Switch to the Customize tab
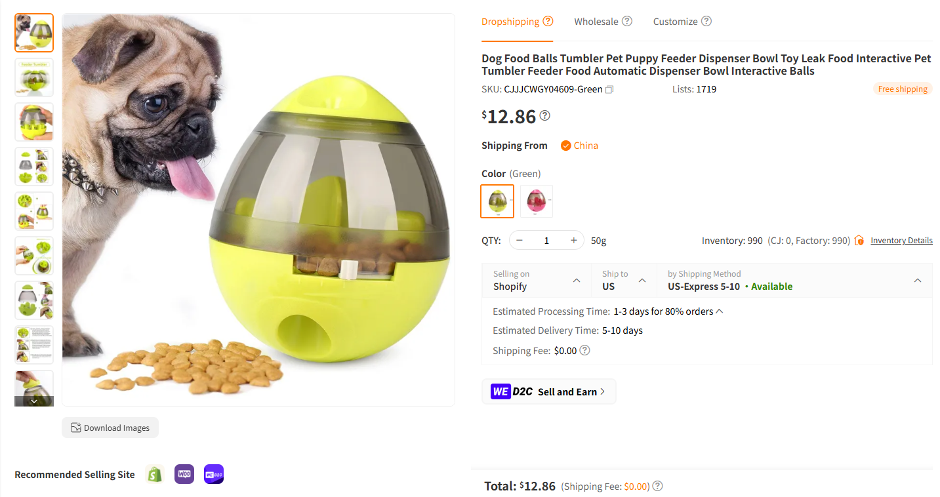The width and height of the screenshot is (940, 497). pos(676,21)
